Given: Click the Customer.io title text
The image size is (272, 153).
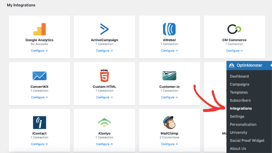Looking at the screenshot, I should [169, 87].
